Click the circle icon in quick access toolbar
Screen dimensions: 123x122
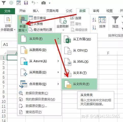11,3
